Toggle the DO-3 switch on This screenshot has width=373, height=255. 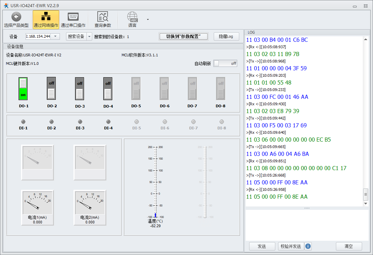pos(80,89)
